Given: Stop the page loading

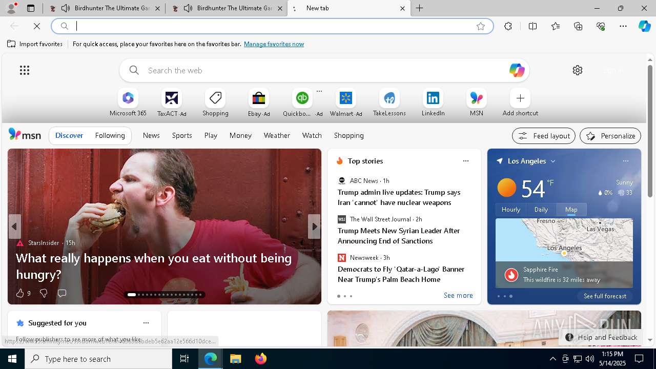Looking at the screenshot, I should (x=37, y=26).
